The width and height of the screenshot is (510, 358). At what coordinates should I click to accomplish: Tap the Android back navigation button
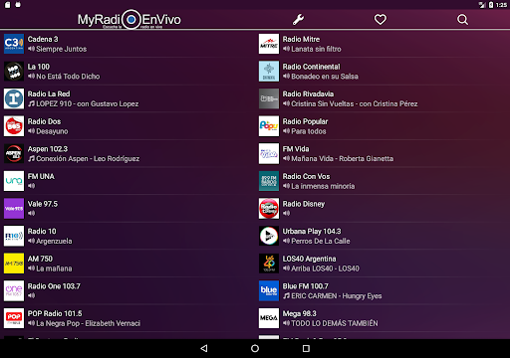(204, 348)
